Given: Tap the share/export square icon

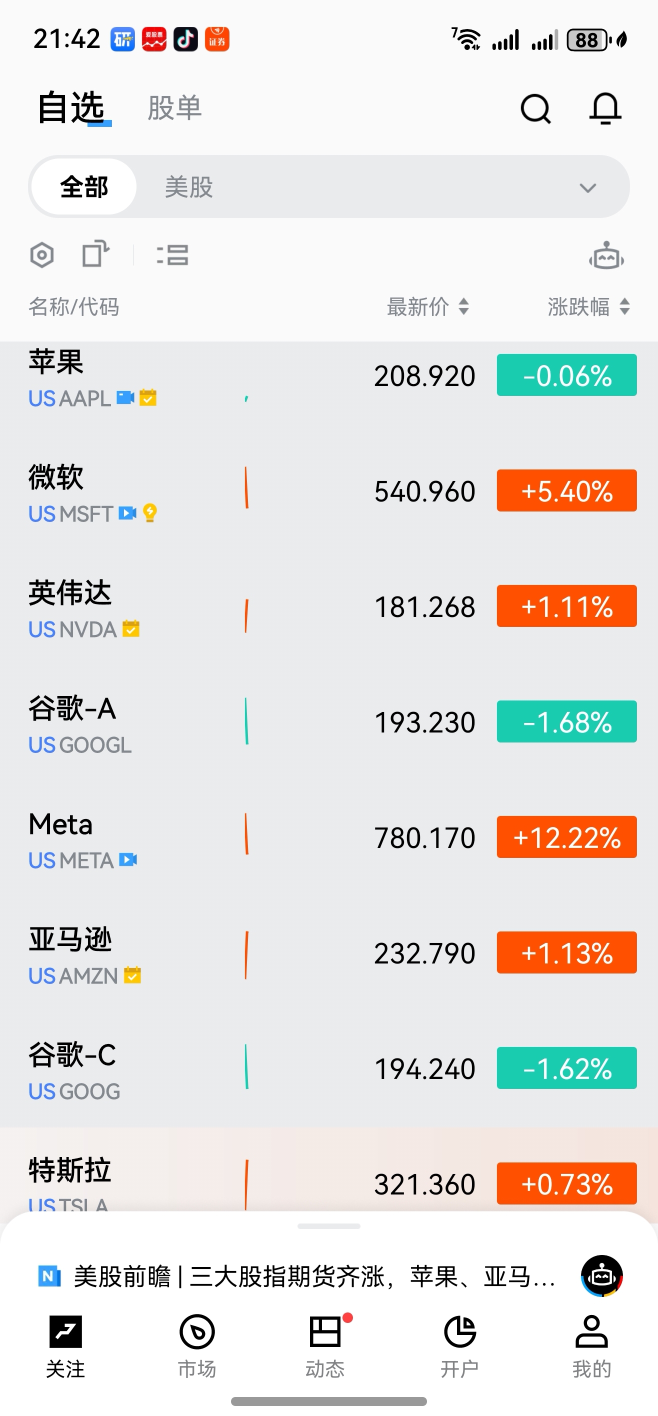Looking at the screenshot, I should (95, 254).
